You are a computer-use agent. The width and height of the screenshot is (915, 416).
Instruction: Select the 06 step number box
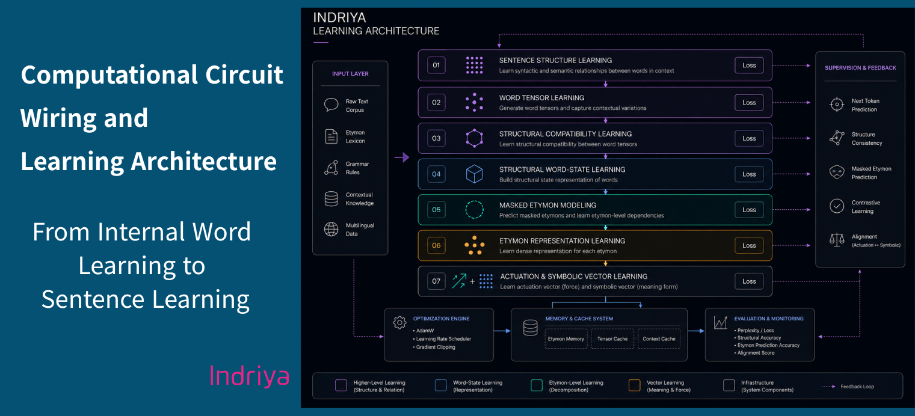436,245
